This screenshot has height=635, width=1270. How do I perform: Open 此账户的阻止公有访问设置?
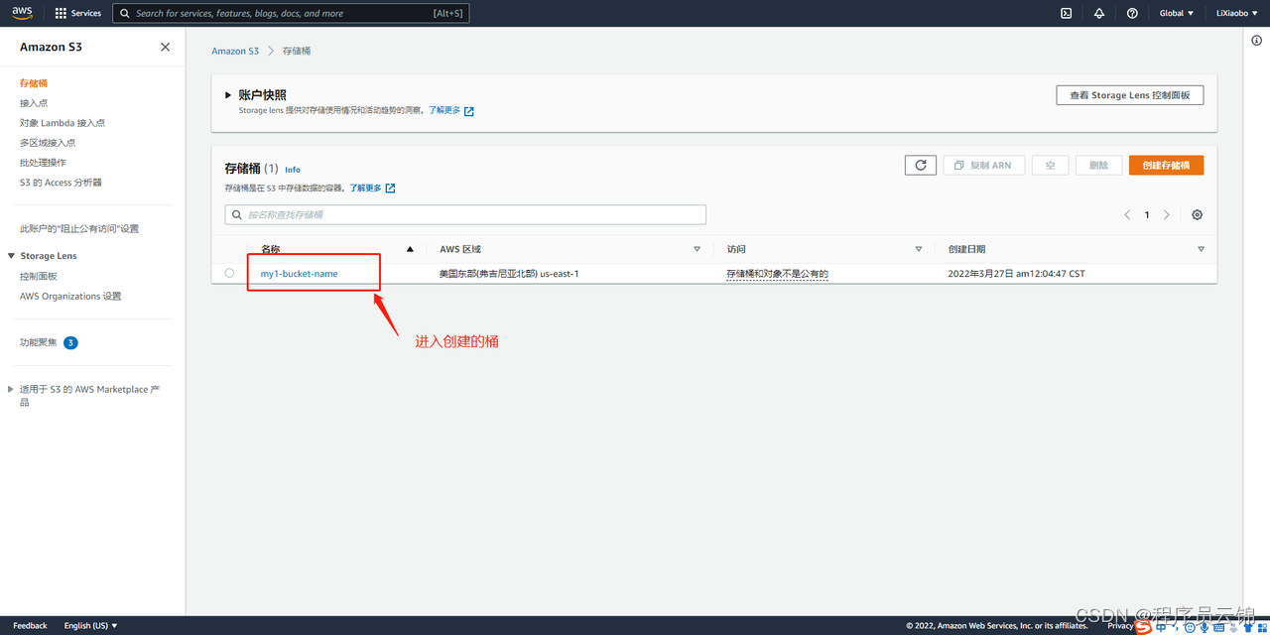click(x=79, y=229)
